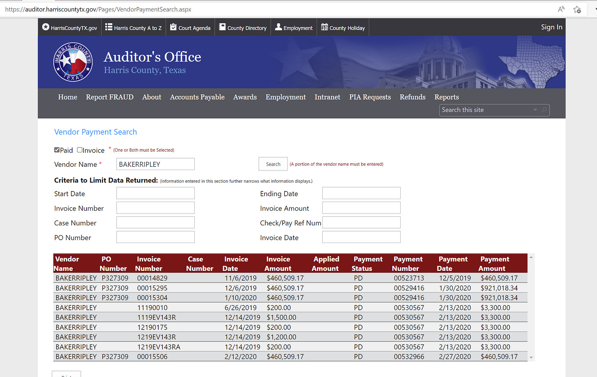
Task: Click invoice number 00014829
Action: [152, 278]
